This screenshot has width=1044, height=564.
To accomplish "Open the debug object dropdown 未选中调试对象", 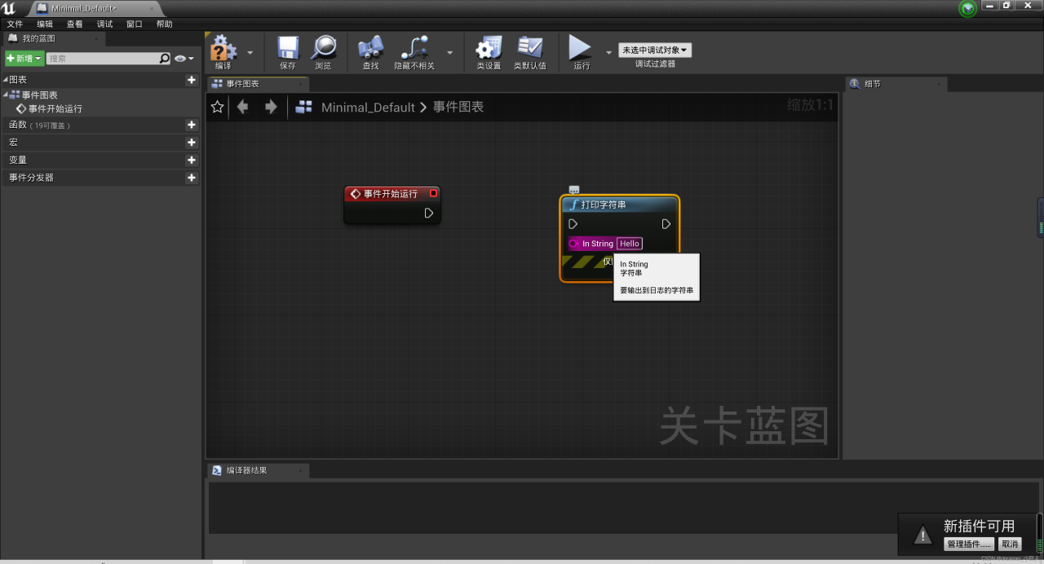I will pyautogui.click(x=655, y=51).
